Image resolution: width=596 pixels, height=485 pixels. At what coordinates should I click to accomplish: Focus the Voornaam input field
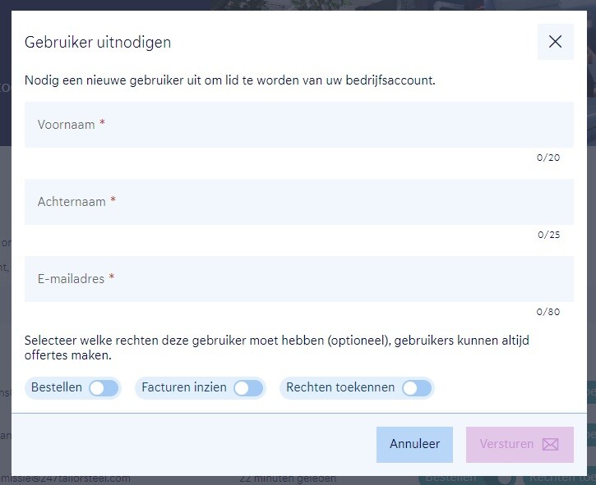298,125
